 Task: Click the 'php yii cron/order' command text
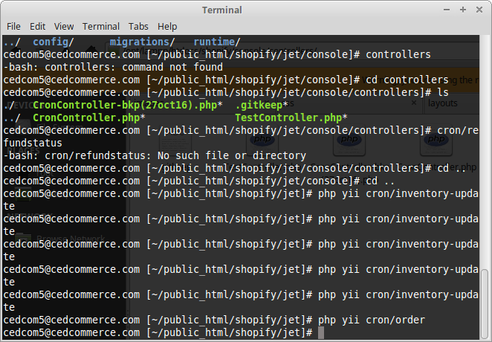(x=372, y=320)
